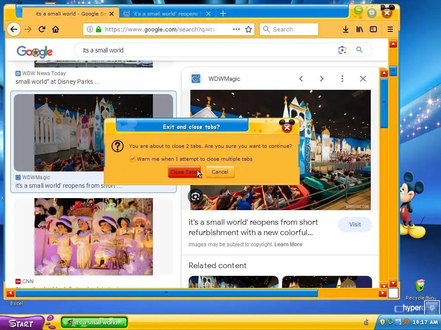The image size is (441, 330).
Task: Open more options in image preview panel
Action: 342,79
